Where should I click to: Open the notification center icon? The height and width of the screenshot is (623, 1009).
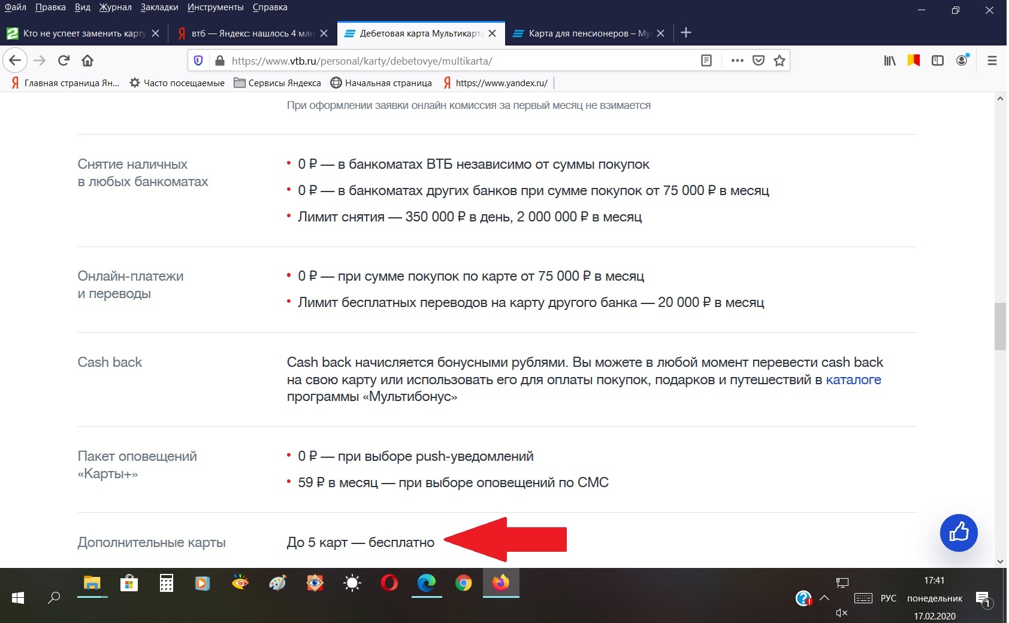point(984,598)
